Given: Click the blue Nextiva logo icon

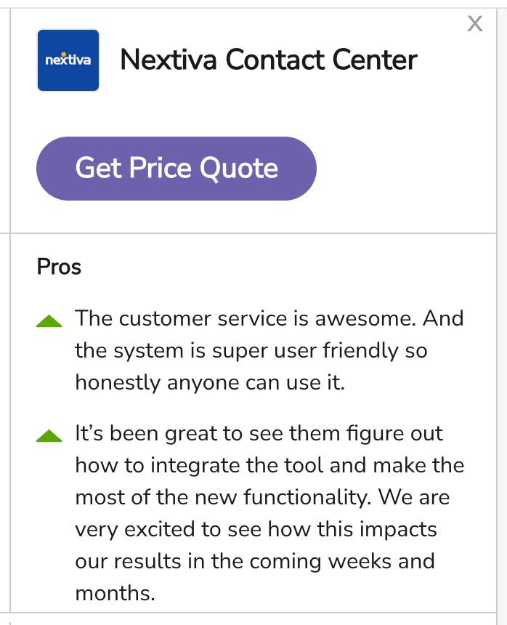Looking at the screenshot, I should [68, 60].
